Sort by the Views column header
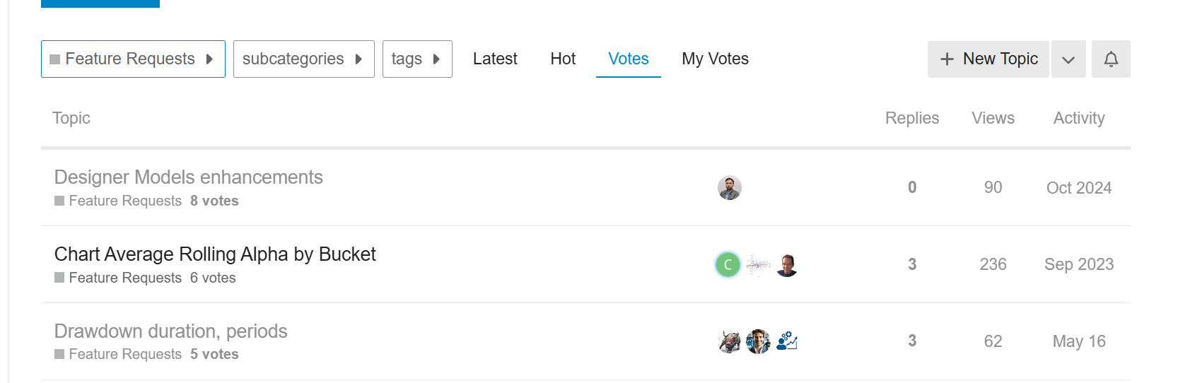1178x383 pixels. point(993,118)
